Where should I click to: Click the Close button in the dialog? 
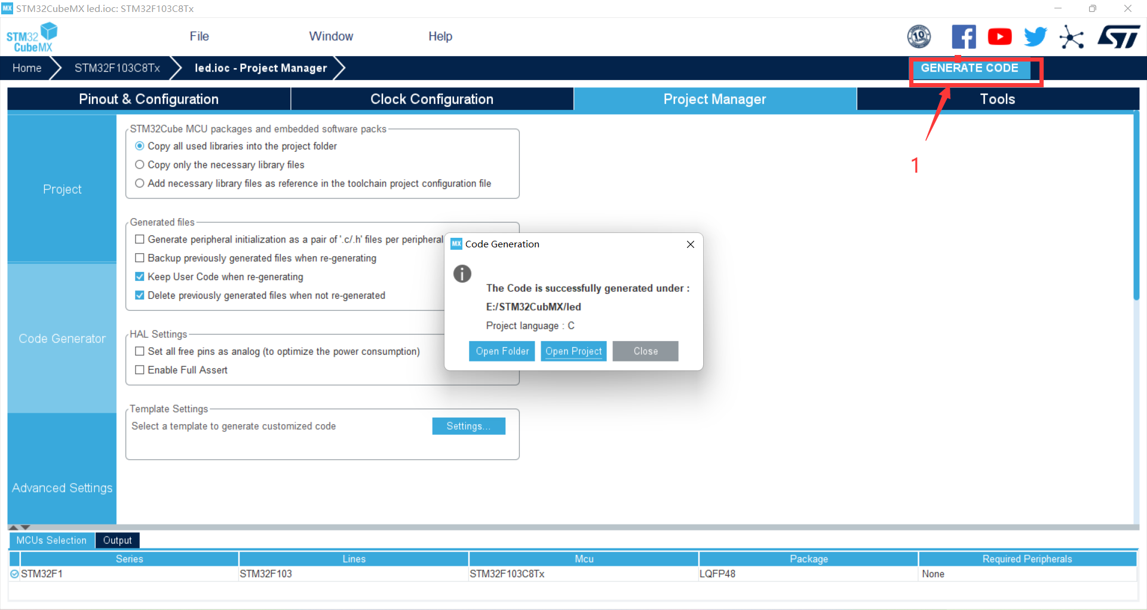click(645, 351)
